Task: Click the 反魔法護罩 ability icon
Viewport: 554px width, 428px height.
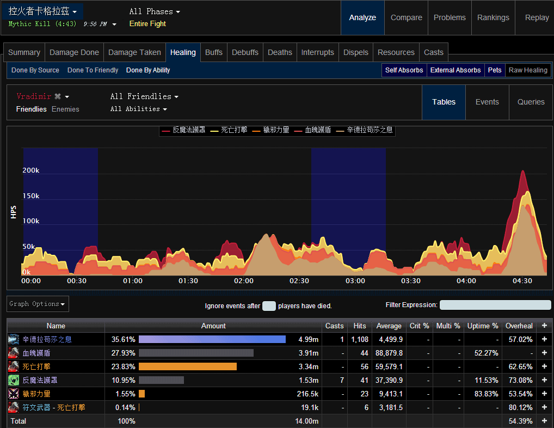Action: 14,380
